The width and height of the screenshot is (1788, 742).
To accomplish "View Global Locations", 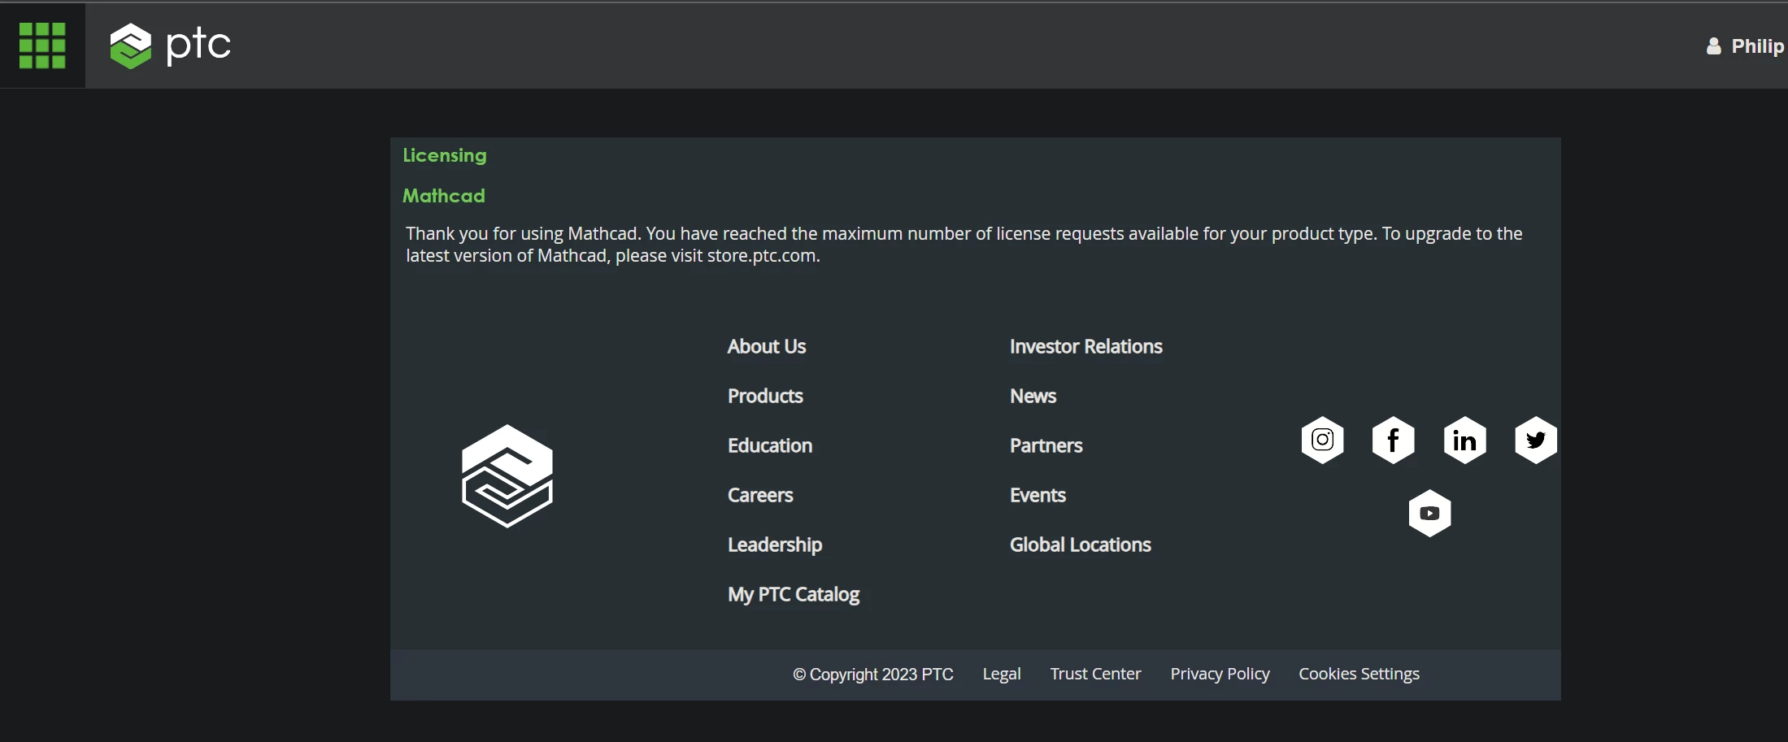I will click(1081, 545).
